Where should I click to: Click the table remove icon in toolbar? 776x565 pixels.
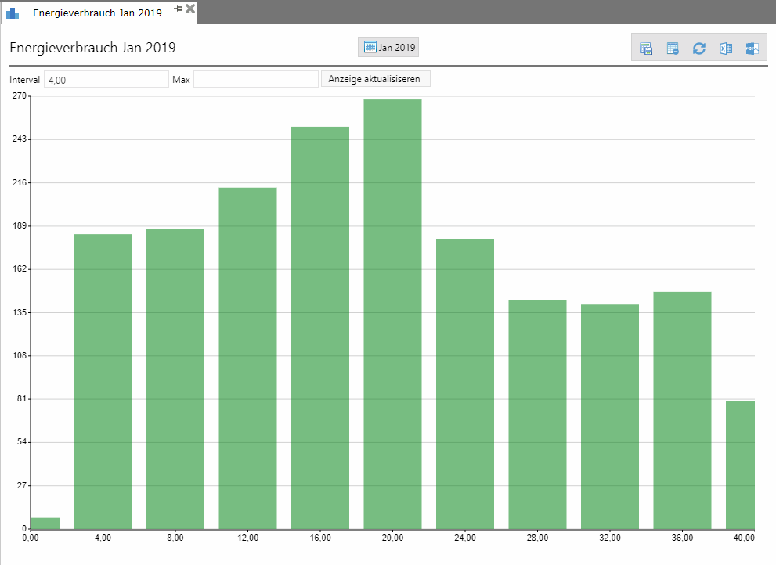tap(673, 49)
